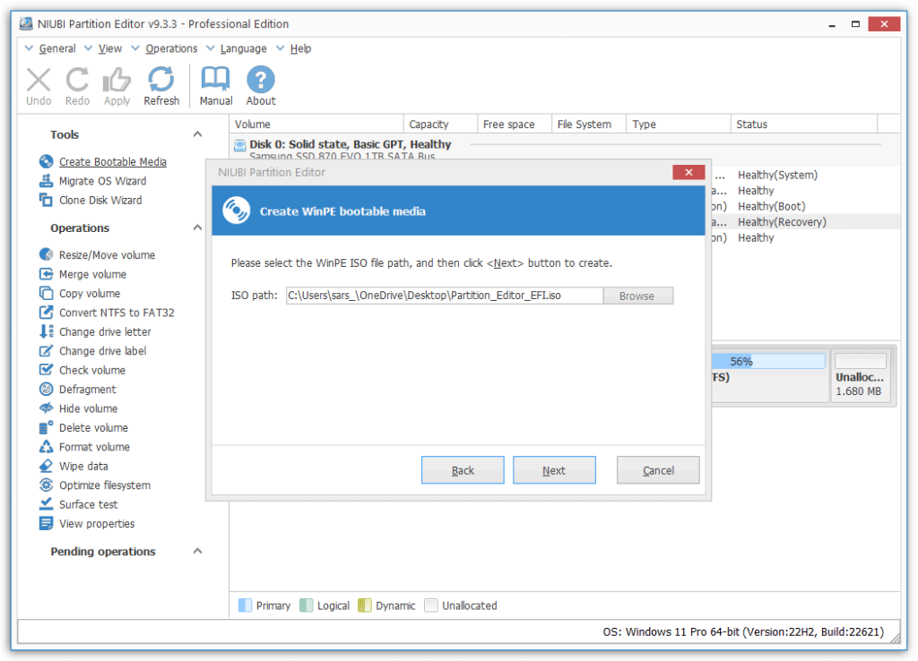The width and height of the screenshot is (918, 661).
Task: Click the Primary legend color swatch
Action: point(246,605)
